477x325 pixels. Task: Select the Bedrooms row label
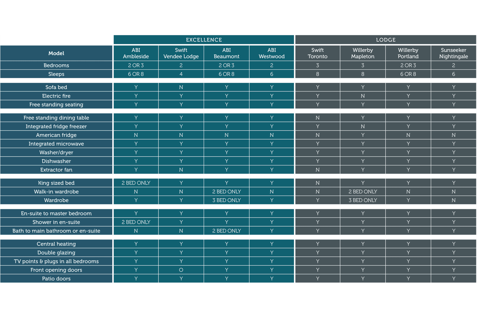click(x=56, y=65)
